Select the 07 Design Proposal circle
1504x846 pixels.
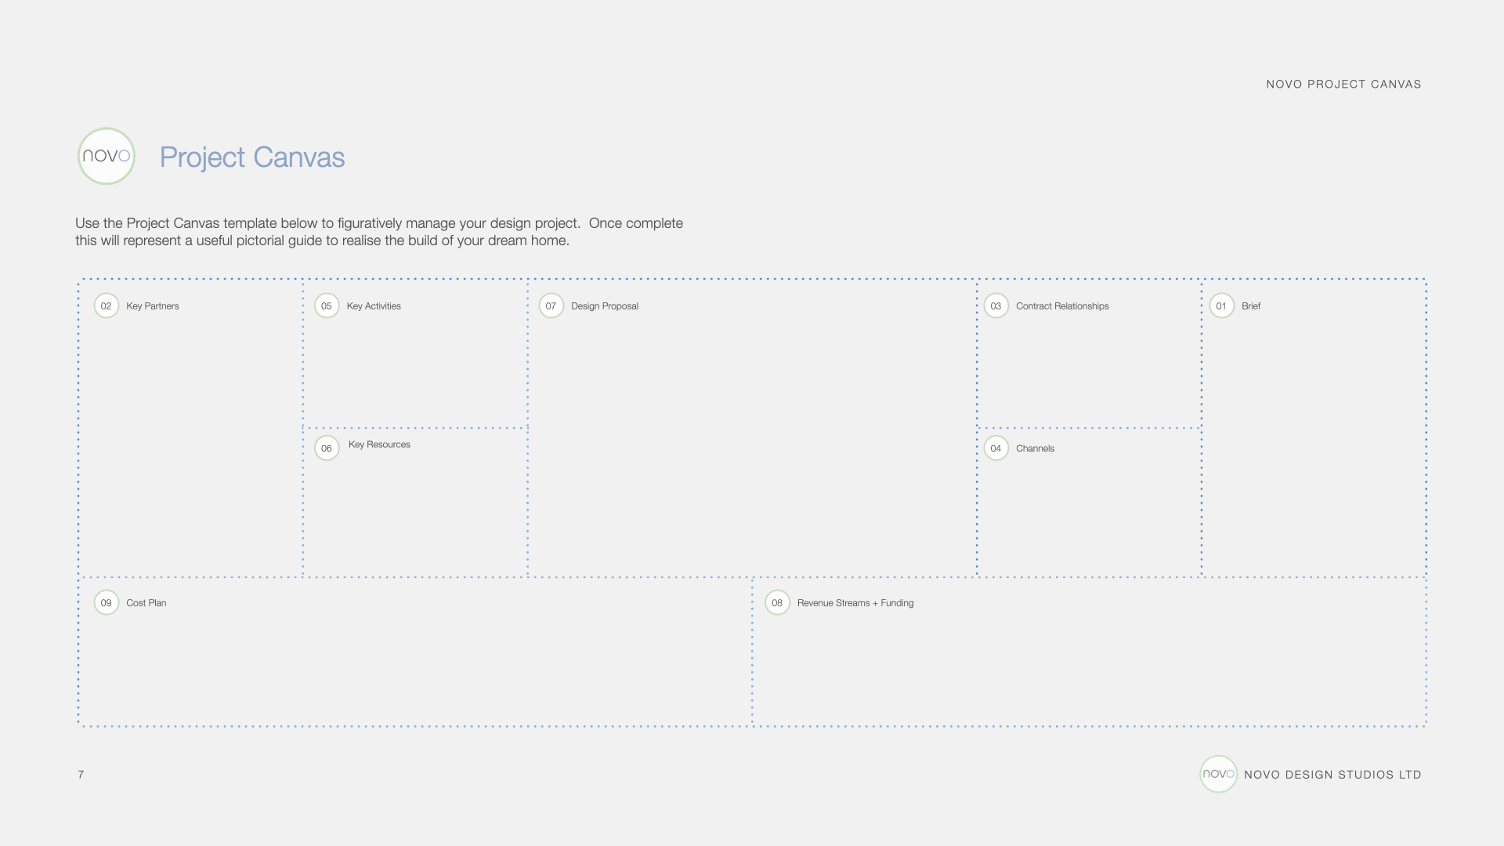551,306
